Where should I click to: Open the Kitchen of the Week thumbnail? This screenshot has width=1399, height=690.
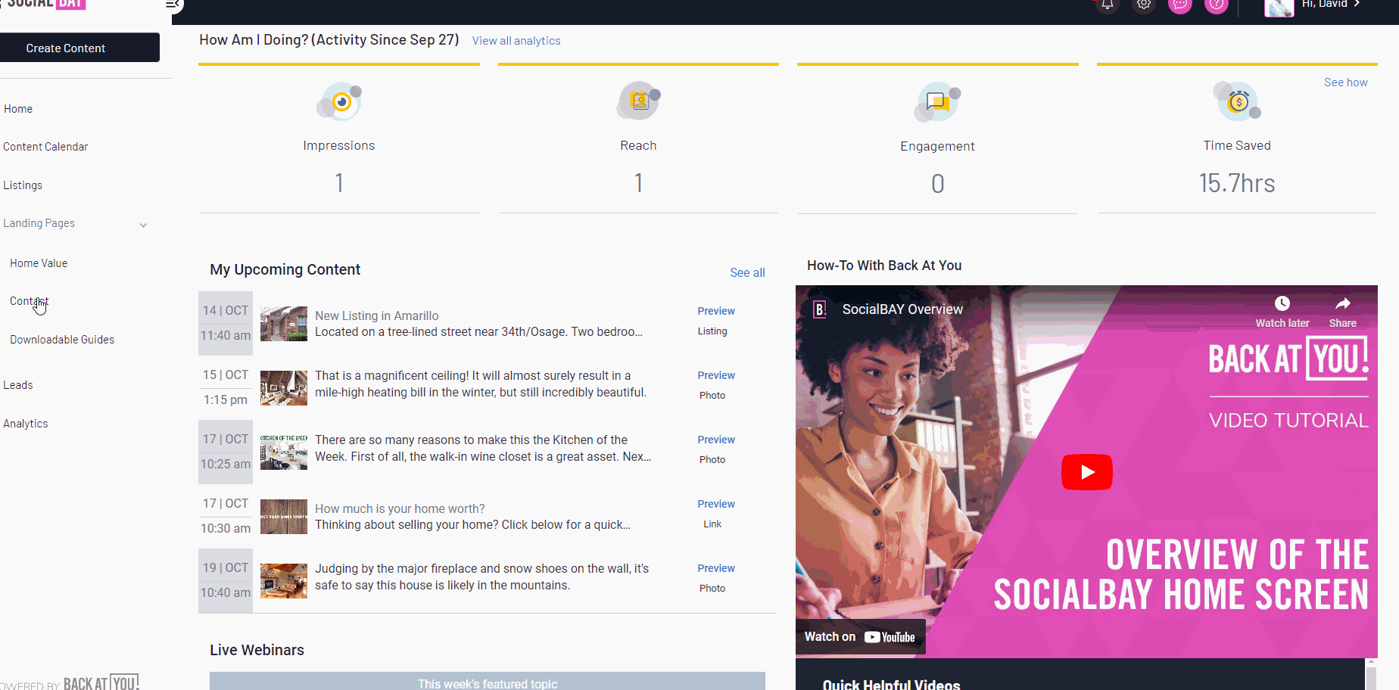[x=284, y=452]
